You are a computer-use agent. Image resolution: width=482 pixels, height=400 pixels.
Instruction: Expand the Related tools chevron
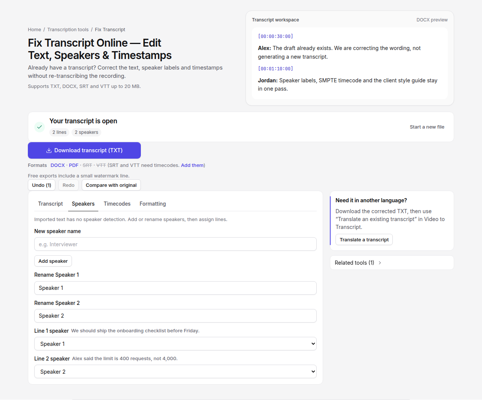(380, 263)
